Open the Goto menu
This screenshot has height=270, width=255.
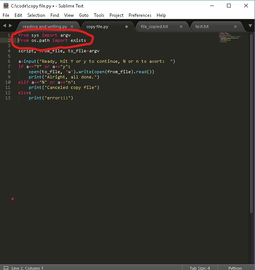pos(84,15)
